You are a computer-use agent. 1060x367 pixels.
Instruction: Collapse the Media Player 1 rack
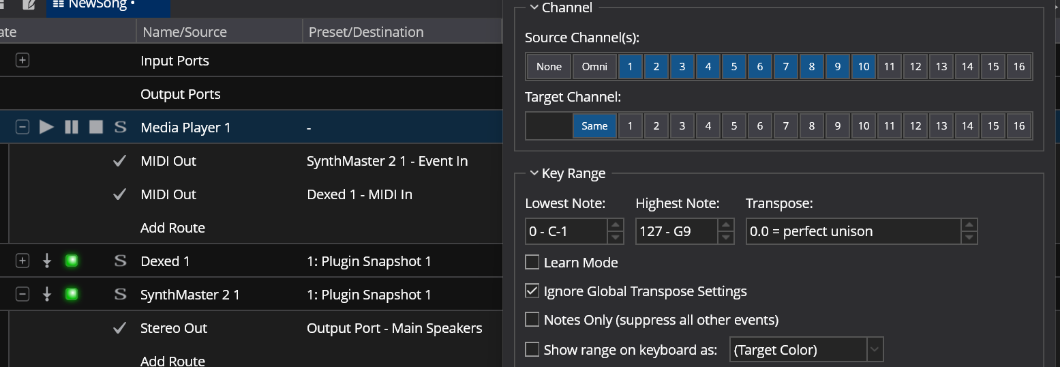[22, 128]
